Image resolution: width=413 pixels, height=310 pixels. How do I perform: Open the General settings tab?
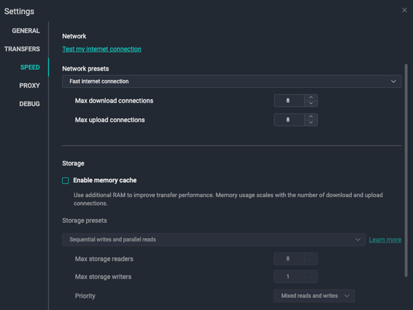pyautogui.click(x=26, y=31)
